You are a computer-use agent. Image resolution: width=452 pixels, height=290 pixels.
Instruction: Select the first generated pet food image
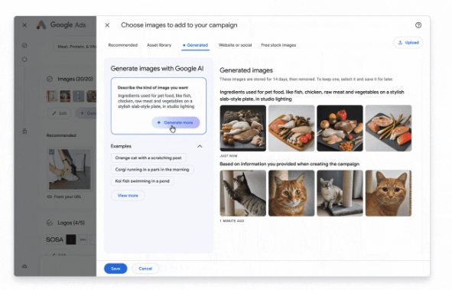click(x=243, y=129)
